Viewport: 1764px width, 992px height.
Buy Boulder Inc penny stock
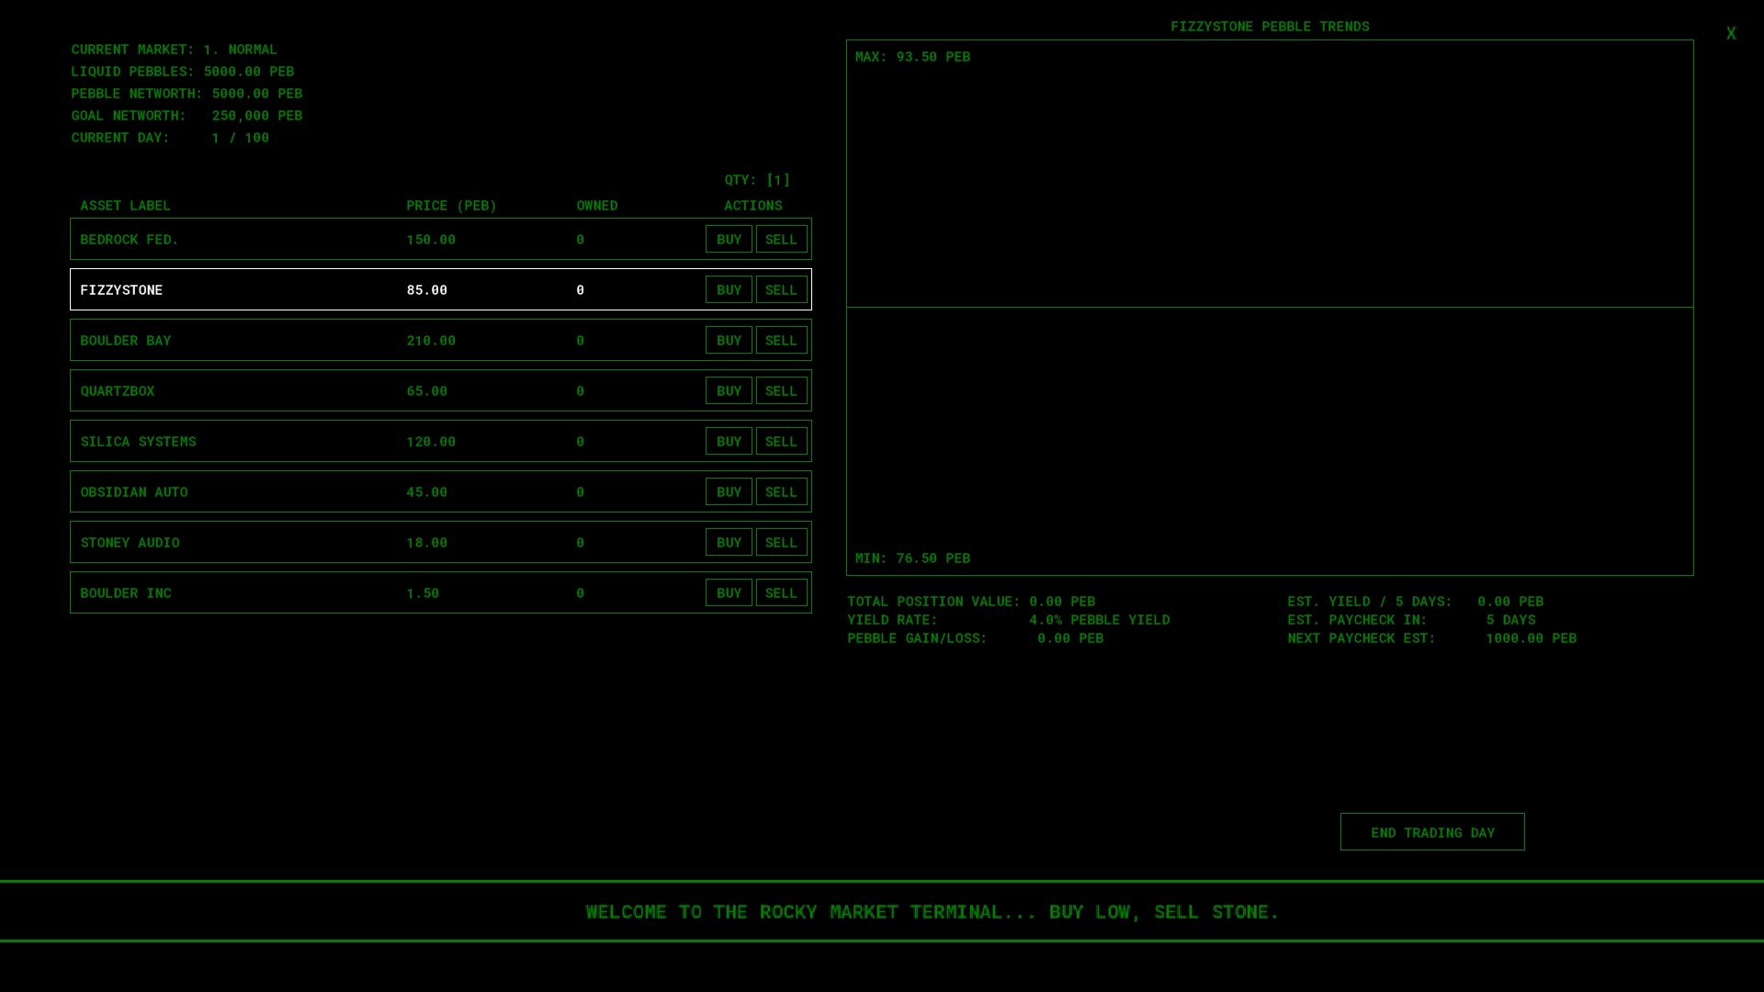click(729, 592)
